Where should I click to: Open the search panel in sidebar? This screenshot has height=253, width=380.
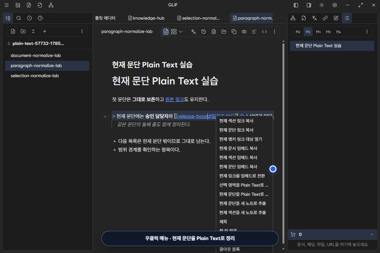coord(19,18)
